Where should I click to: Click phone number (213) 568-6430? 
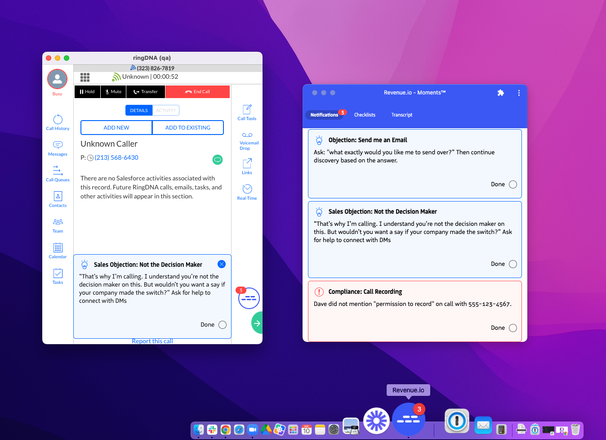tap(116, 157)
